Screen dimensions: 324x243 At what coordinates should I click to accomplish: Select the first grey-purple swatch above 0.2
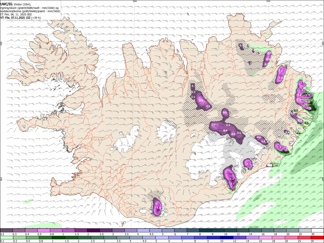point(6,231)
